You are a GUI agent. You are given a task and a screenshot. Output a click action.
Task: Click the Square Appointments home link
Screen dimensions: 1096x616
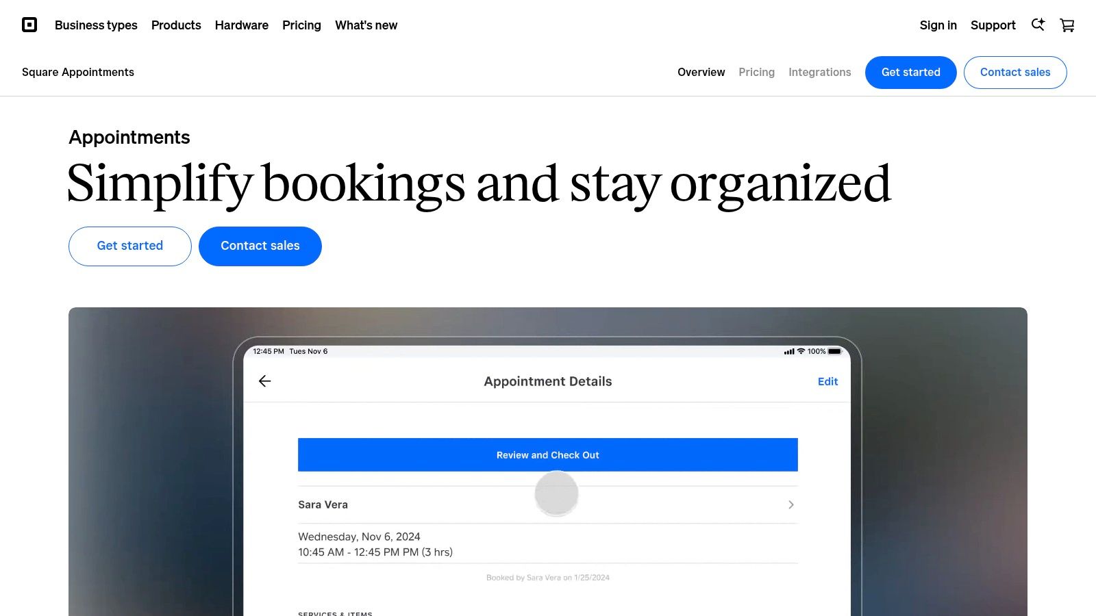click(x=77, y=72)
